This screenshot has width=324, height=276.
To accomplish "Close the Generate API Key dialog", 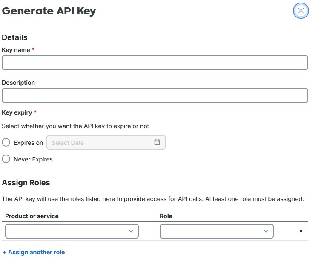I will 301,11.
